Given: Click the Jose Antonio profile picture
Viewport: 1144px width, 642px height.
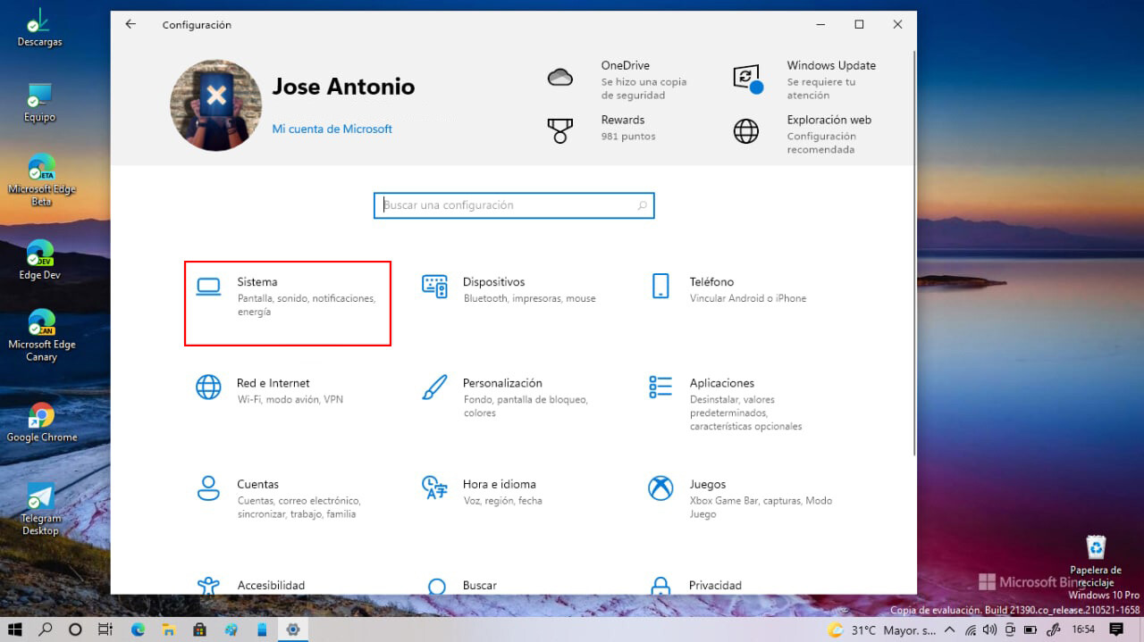Looking at the screenshot, I should (215, 105).
